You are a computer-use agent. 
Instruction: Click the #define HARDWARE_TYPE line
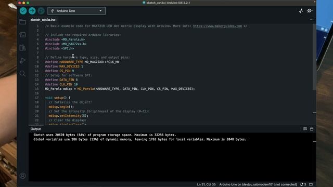(x=82, y=62)
